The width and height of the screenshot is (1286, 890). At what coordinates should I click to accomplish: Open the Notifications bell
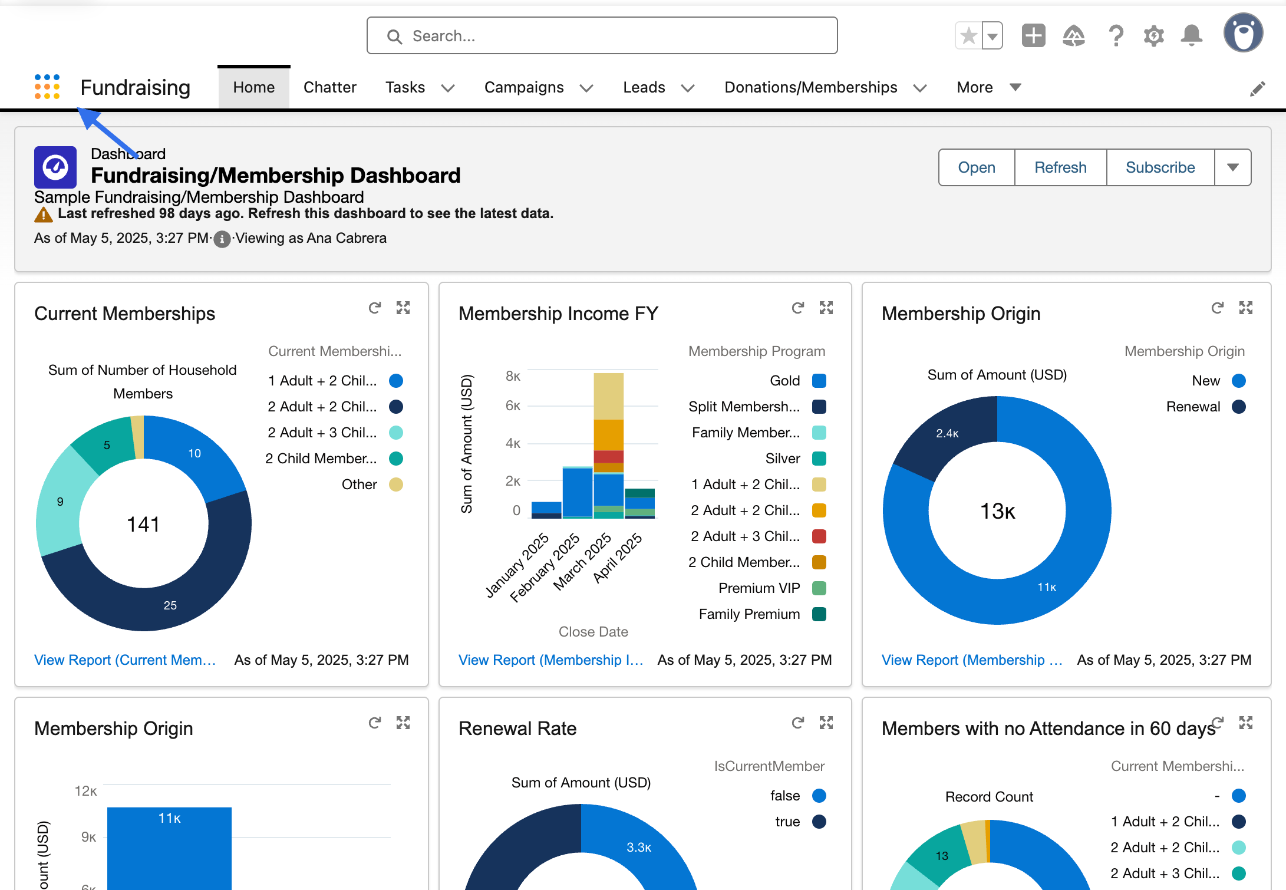[x=1191, y=36]
